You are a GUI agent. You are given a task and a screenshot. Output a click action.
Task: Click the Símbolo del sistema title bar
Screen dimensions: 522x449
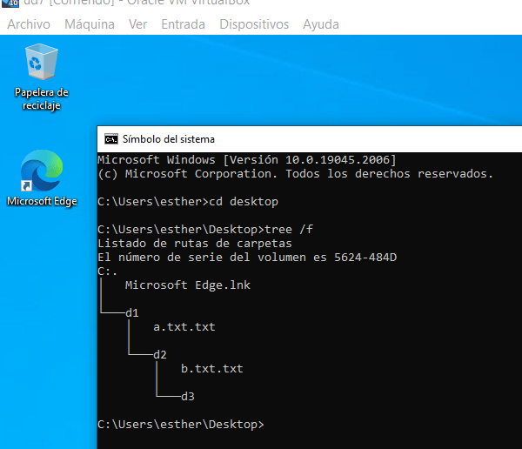(304, 138)
